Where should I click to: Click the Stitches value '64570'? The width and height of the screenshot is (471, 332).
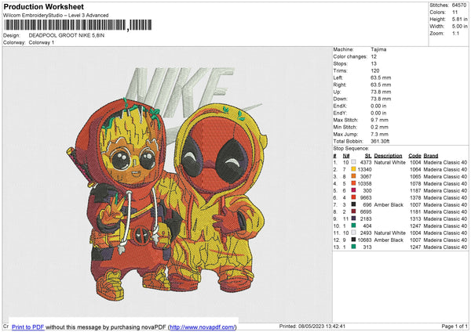(459, 5)
